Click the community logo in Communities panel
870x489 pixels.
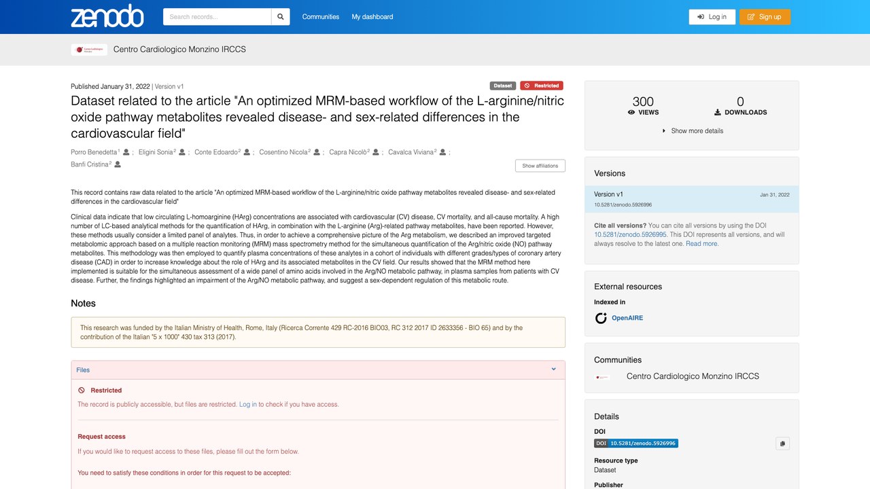[603, 376]
